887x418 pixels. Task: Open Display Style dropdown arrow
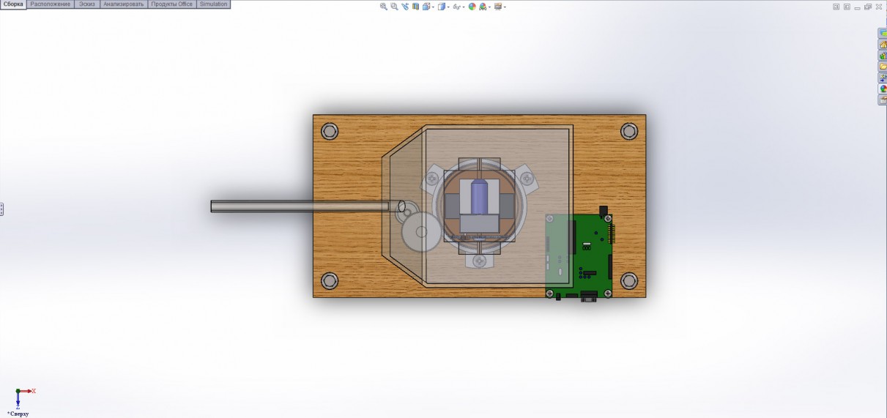pyautogui.click(x=448, y=7)
